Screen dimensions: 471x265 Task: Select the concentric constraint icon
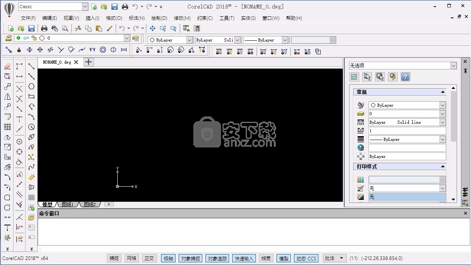[103, 50]
